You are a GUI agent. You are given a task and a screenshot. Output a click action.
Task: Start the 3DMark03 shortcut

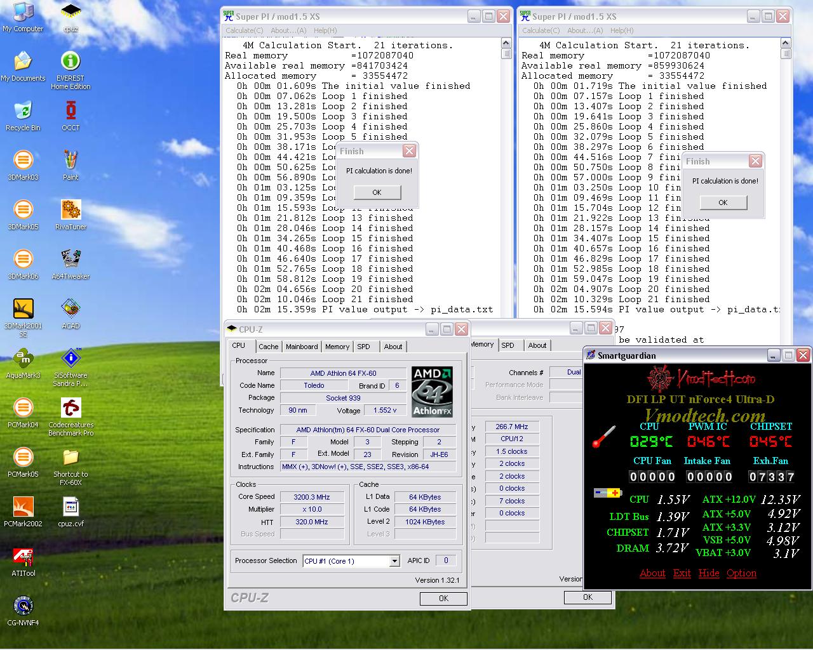pos(23,166)
